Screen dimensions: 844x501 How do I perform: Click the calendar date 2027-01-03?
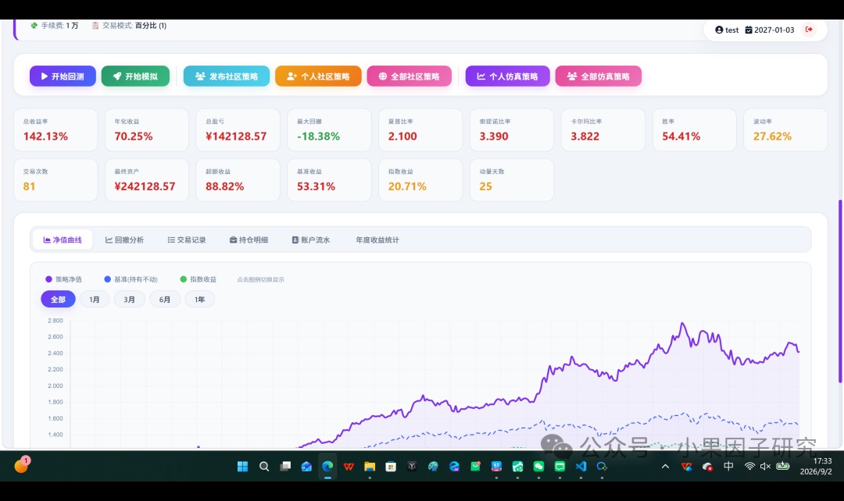pos(770,30)
